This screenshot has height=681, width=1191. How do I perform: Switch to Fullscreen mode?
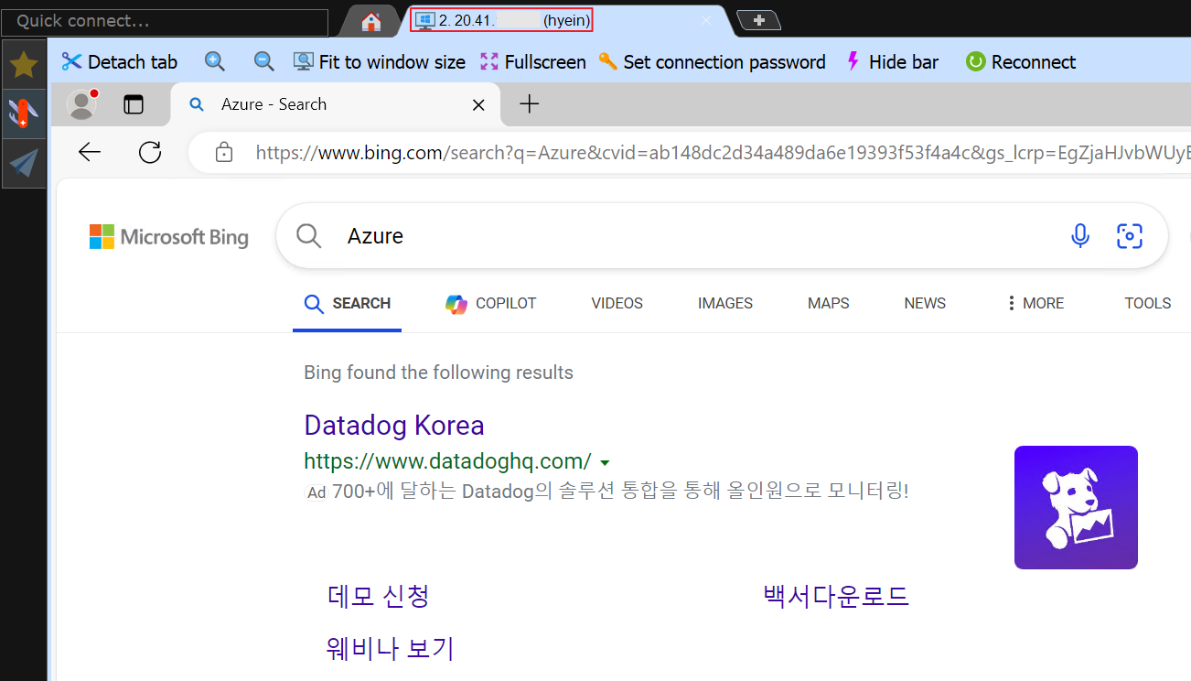click(533, 62)
